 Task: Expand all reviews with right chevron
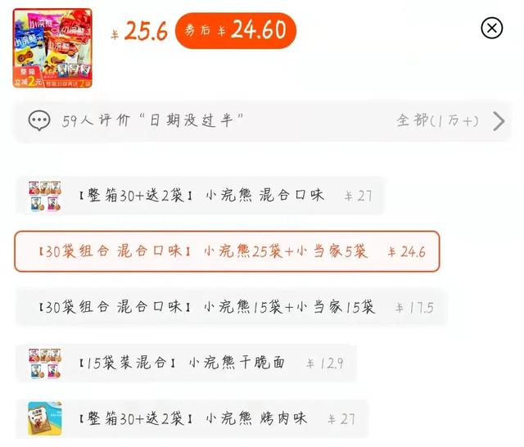499,121
